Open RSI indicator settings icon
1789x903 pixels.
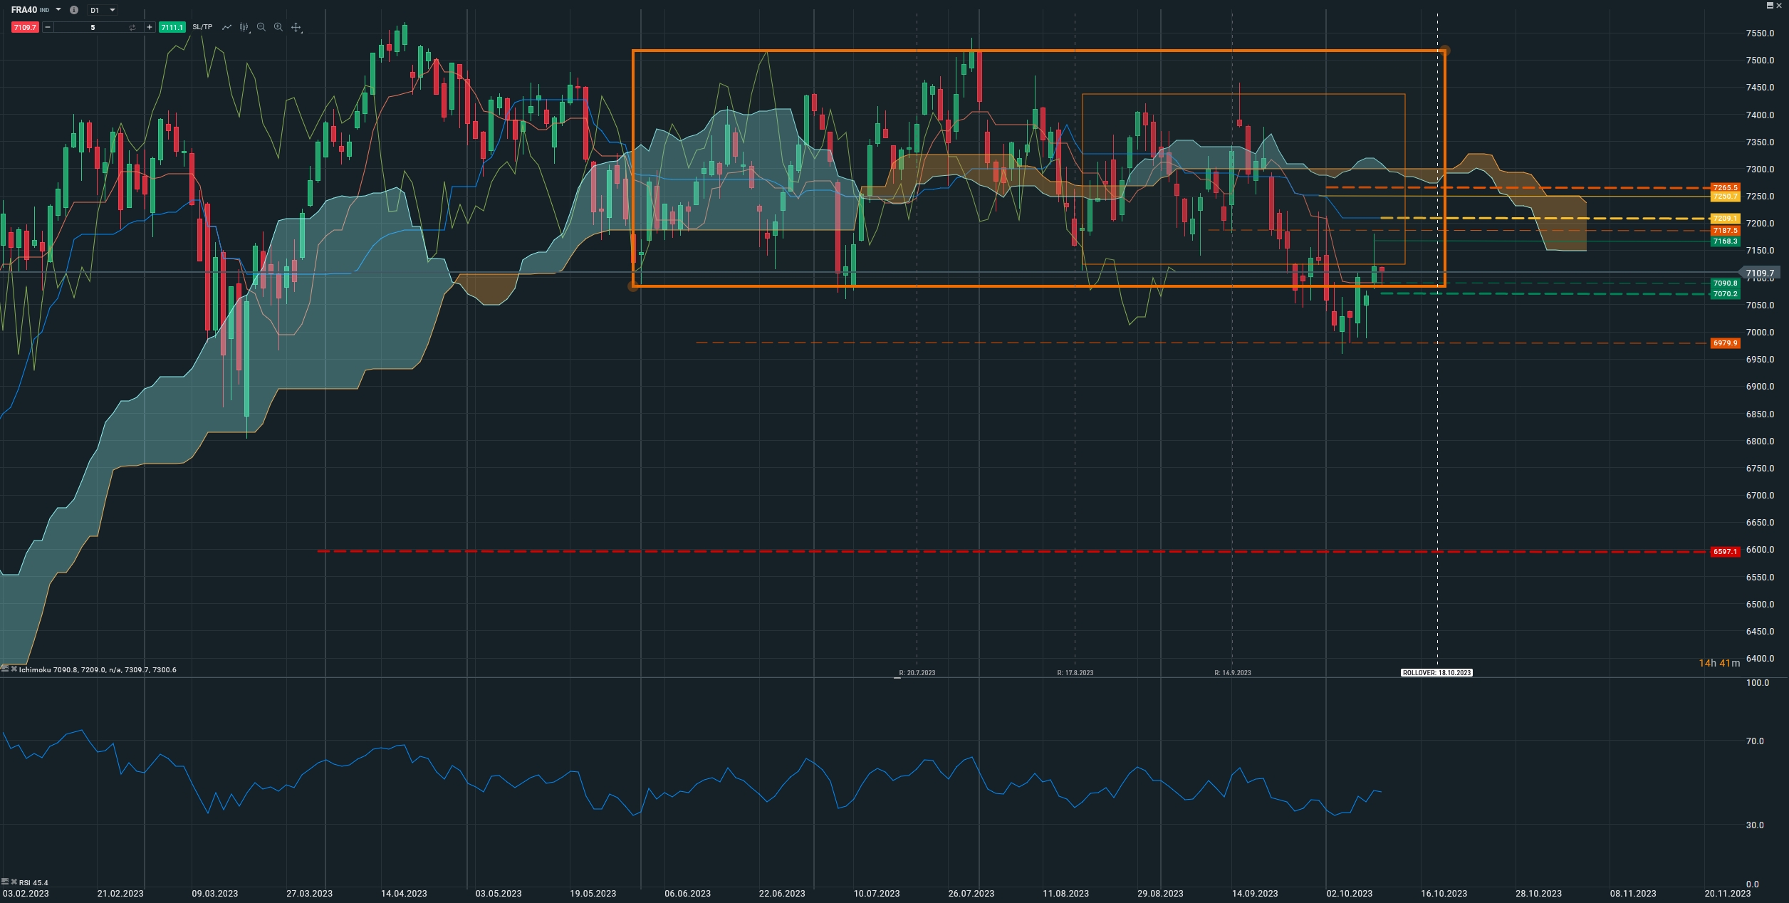(x=5, y=882)
